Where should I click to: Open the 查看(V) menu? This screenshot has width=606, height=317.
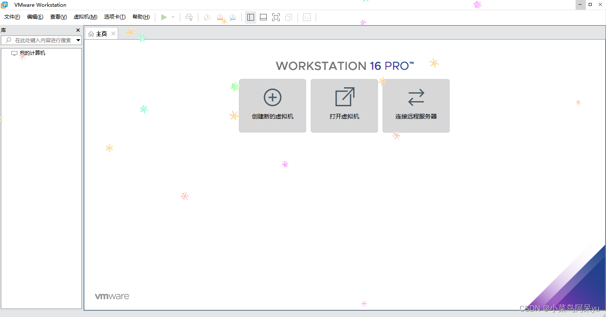58,17
